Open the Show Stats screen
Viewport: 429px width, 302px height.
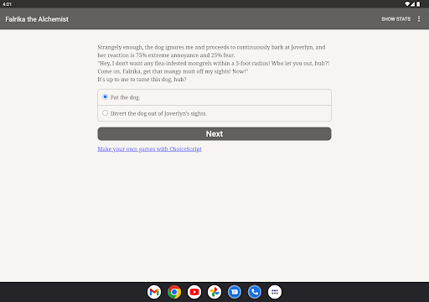[395, 19]
